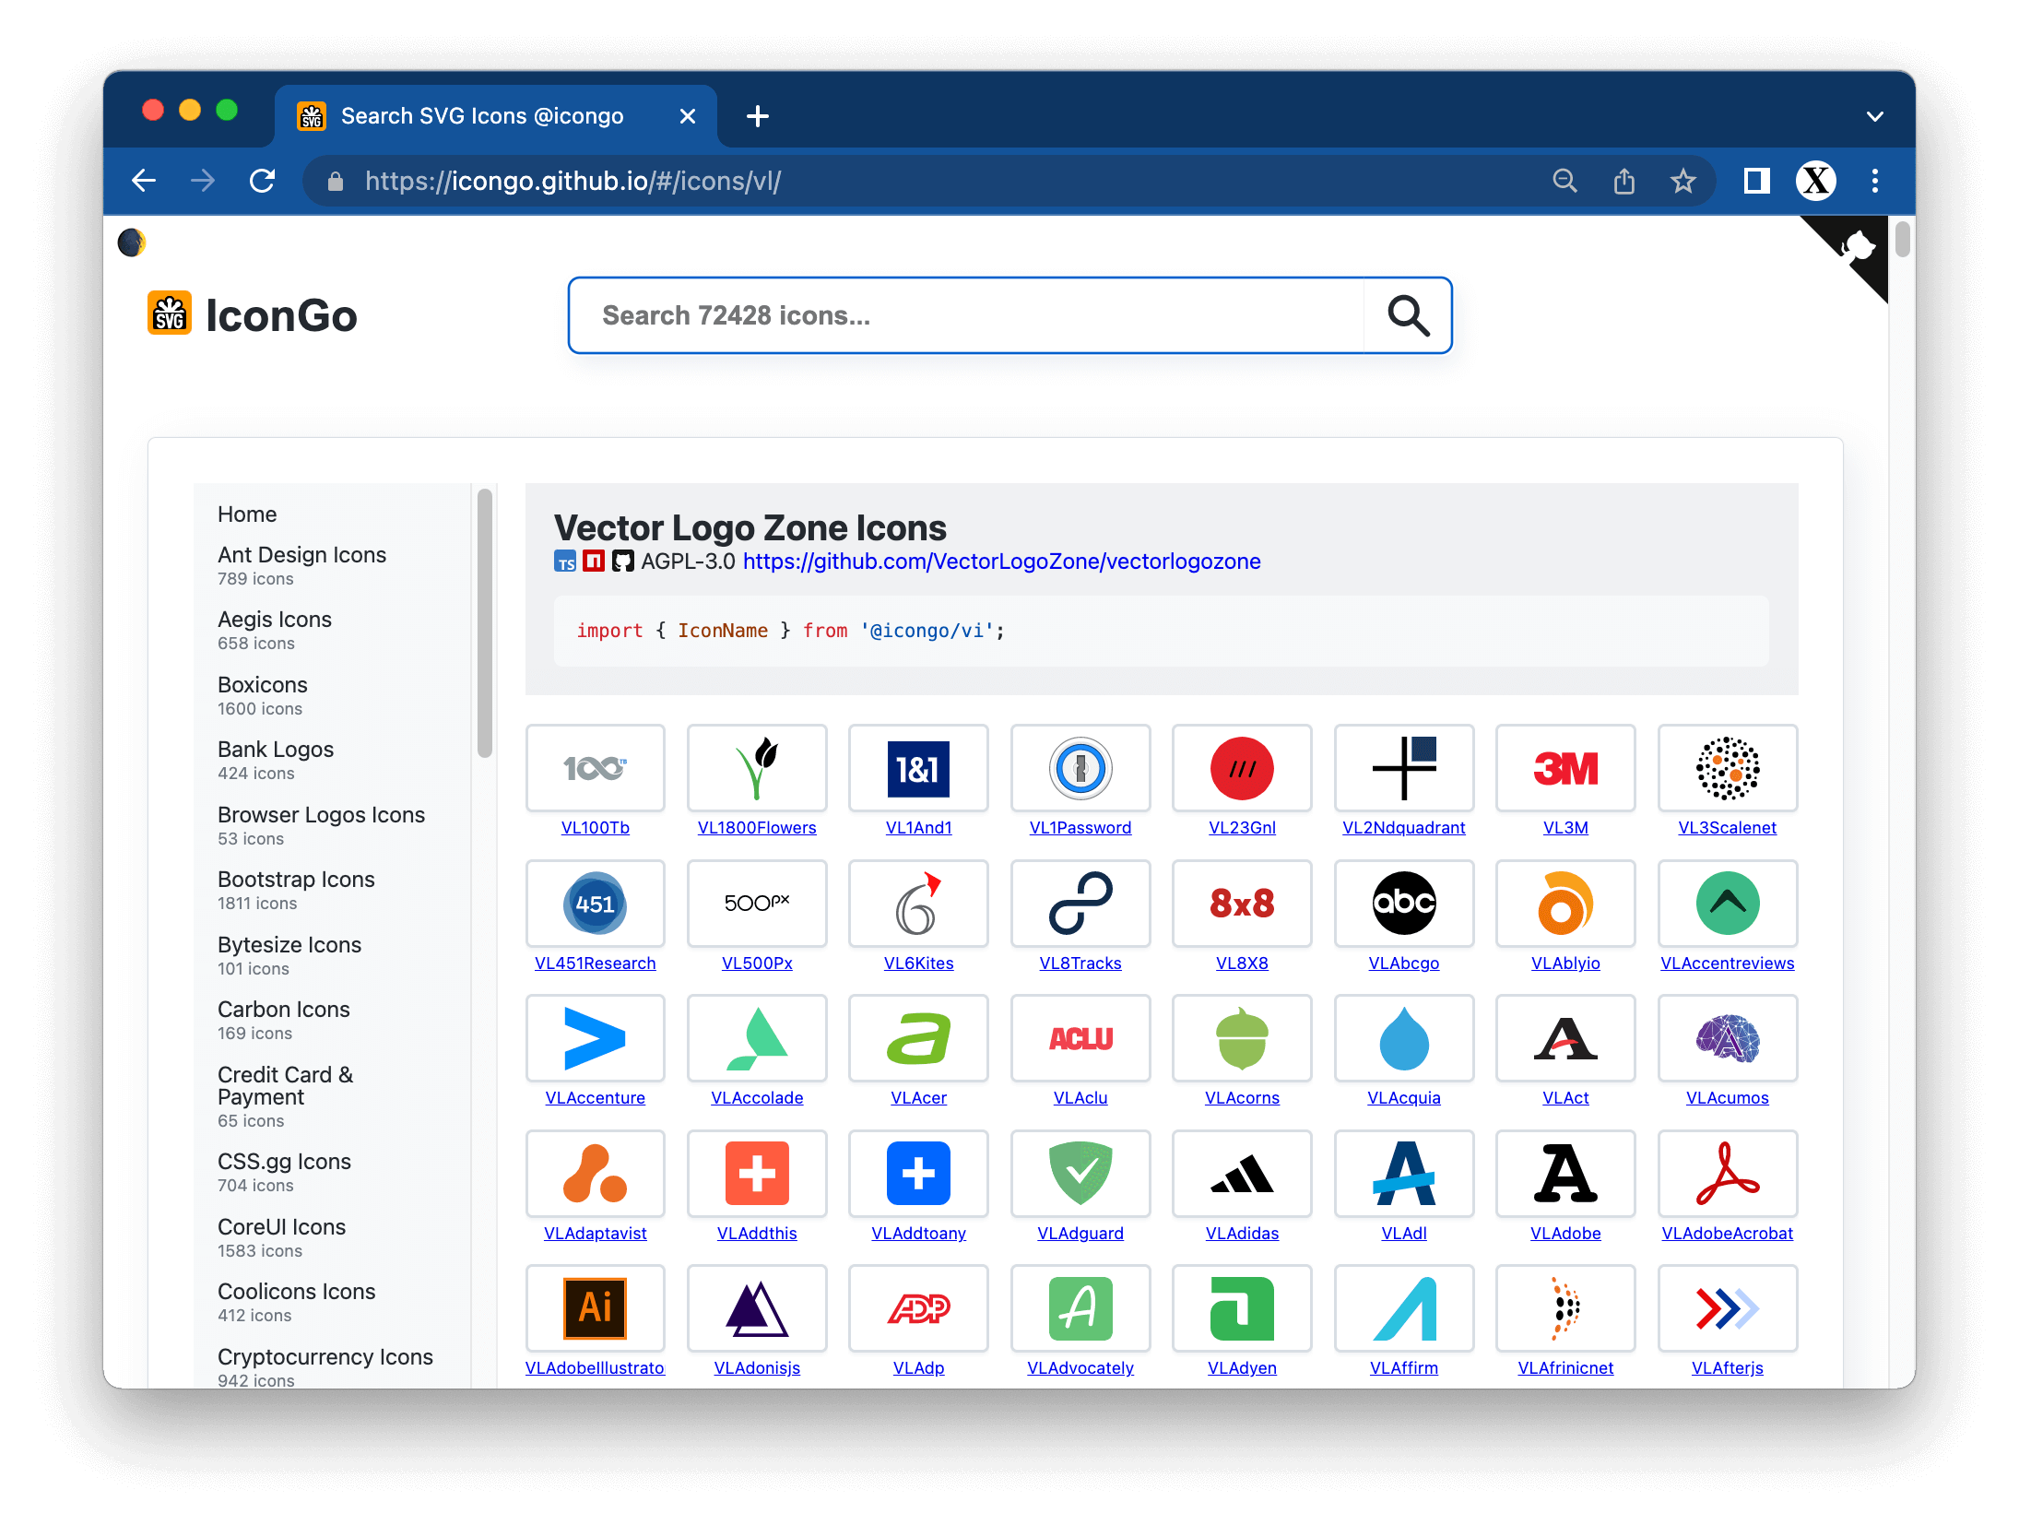Open the vectorlogozone GitHub link

(x=1001, y=562)
